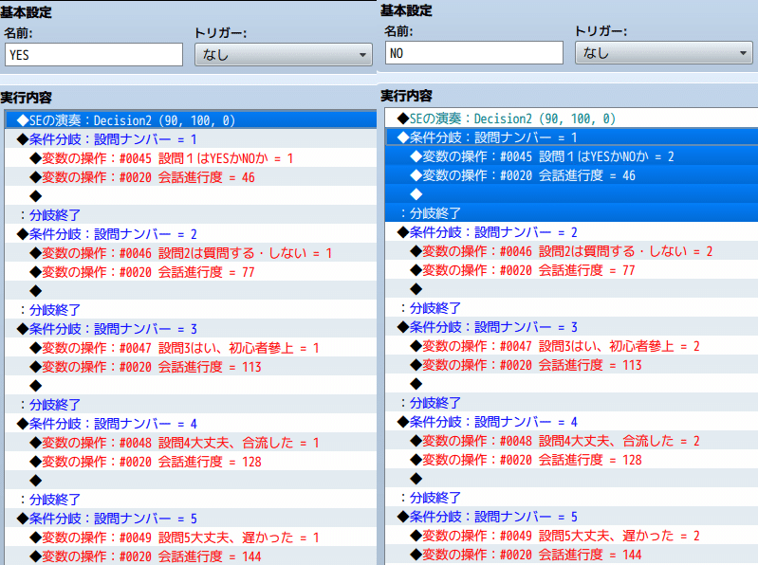758x565 pixels.
Task: Select #0046 設問2は質問する・しない = 1 row
Action: pos(191,253)
